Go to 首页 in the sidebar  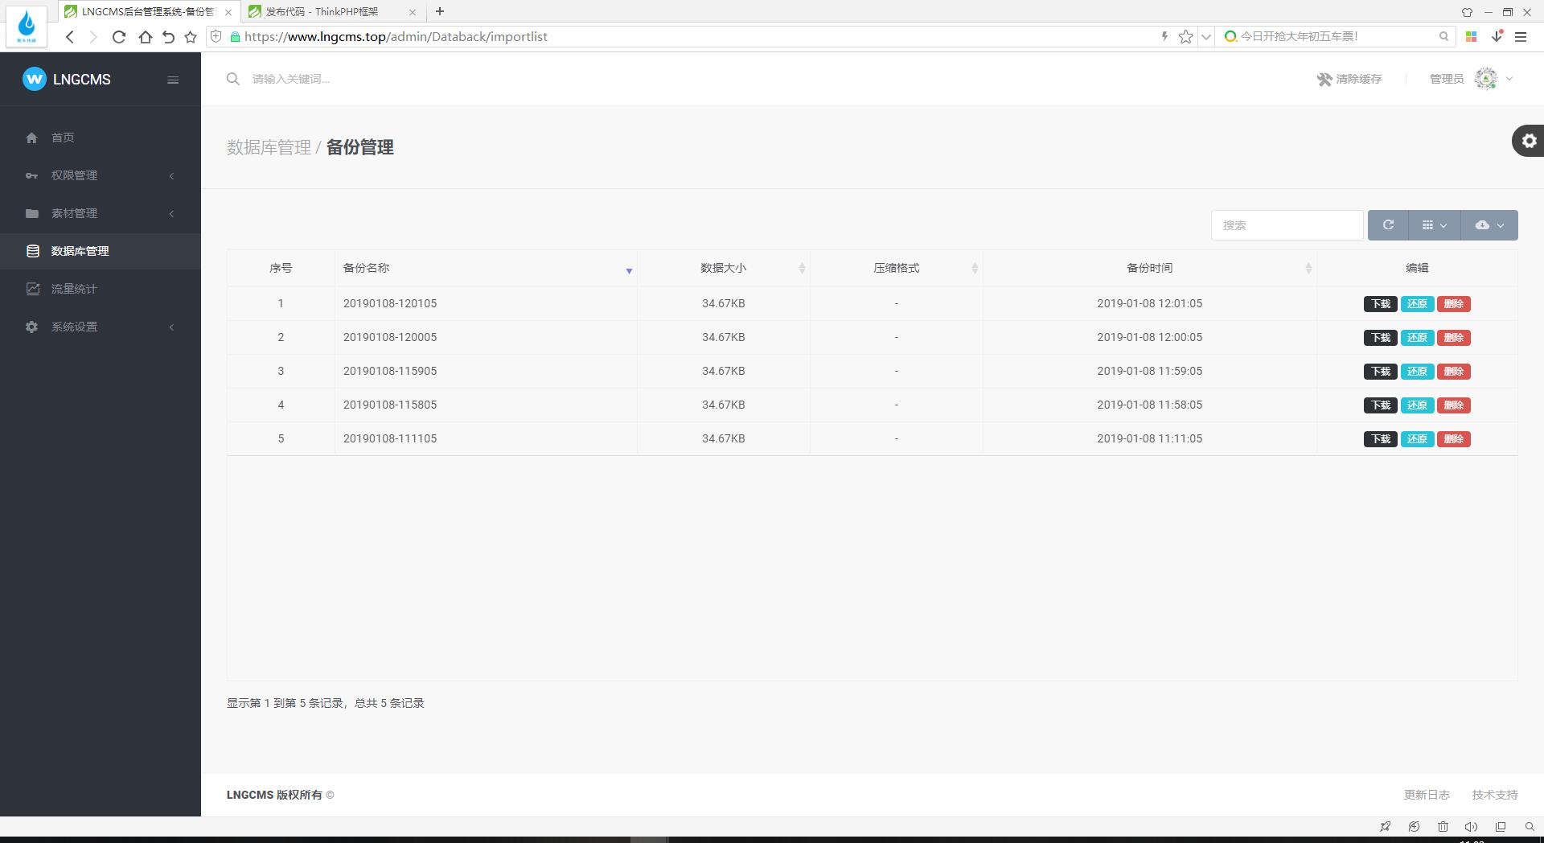click(x=63, y=138)
